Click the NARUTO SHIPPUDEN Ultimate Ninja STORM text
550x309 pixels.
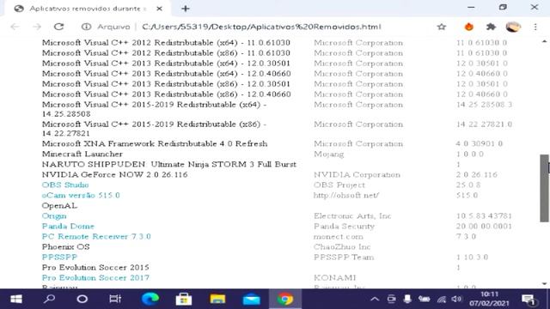(169, 164)
